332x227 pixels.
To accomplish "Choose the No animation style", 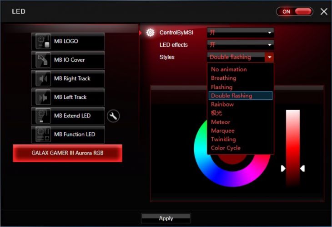I will click(x=240, y=69).
